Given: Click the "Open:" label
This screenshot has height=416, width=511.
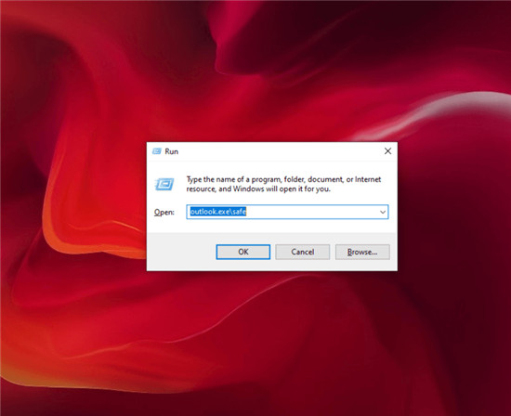Looking at the screenshot, I should pos(164,212).
